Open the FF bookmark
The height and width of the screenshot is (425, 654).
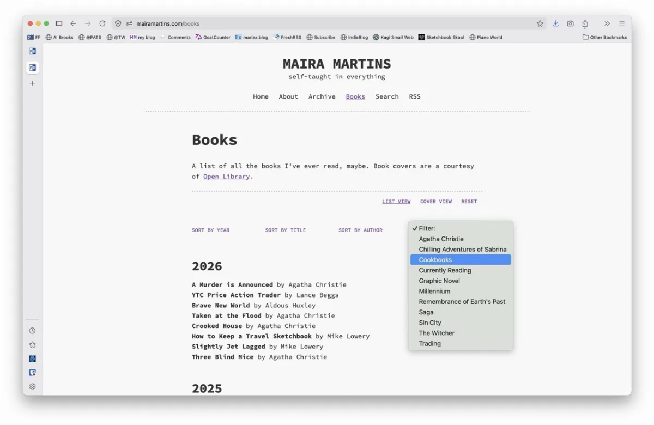click(34, 38)
